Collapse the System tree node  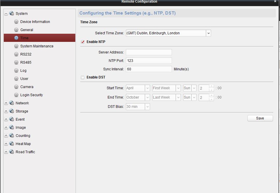click(6, 14)
